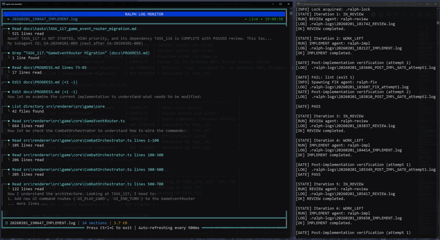
Task: Click the 'Auto-refreshing every 500ms' text
Action: 169,227
